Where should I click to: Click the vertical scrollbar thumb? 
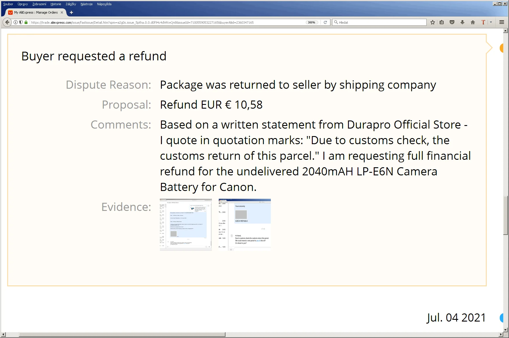click(506, 216)
